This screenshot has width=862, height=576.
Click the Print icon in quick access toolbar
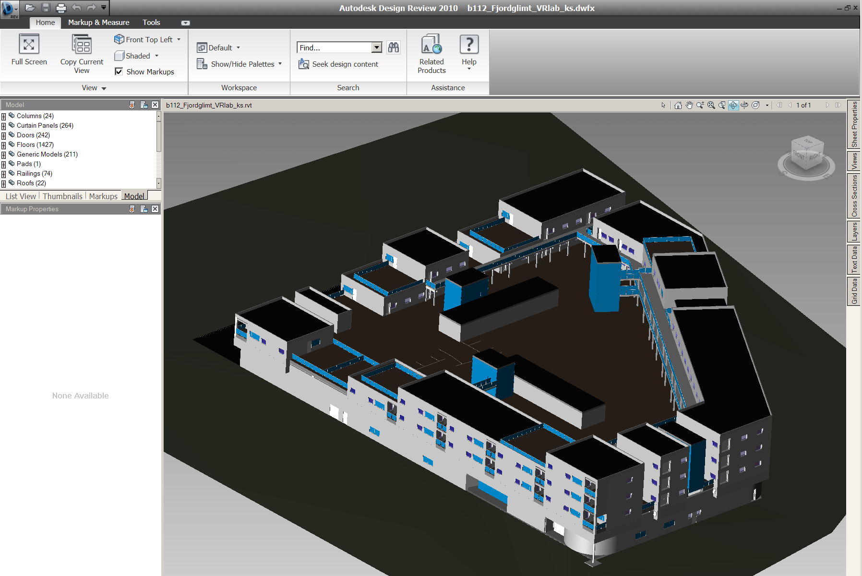coord(61,8)
